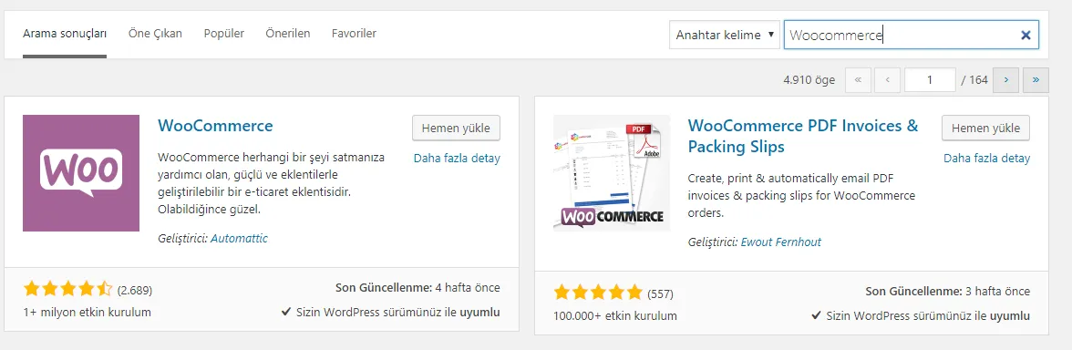Viewport: 1072px width, 350px height.
Task: Switch to the Arama sonuçları tab
Action: [64, 33]
